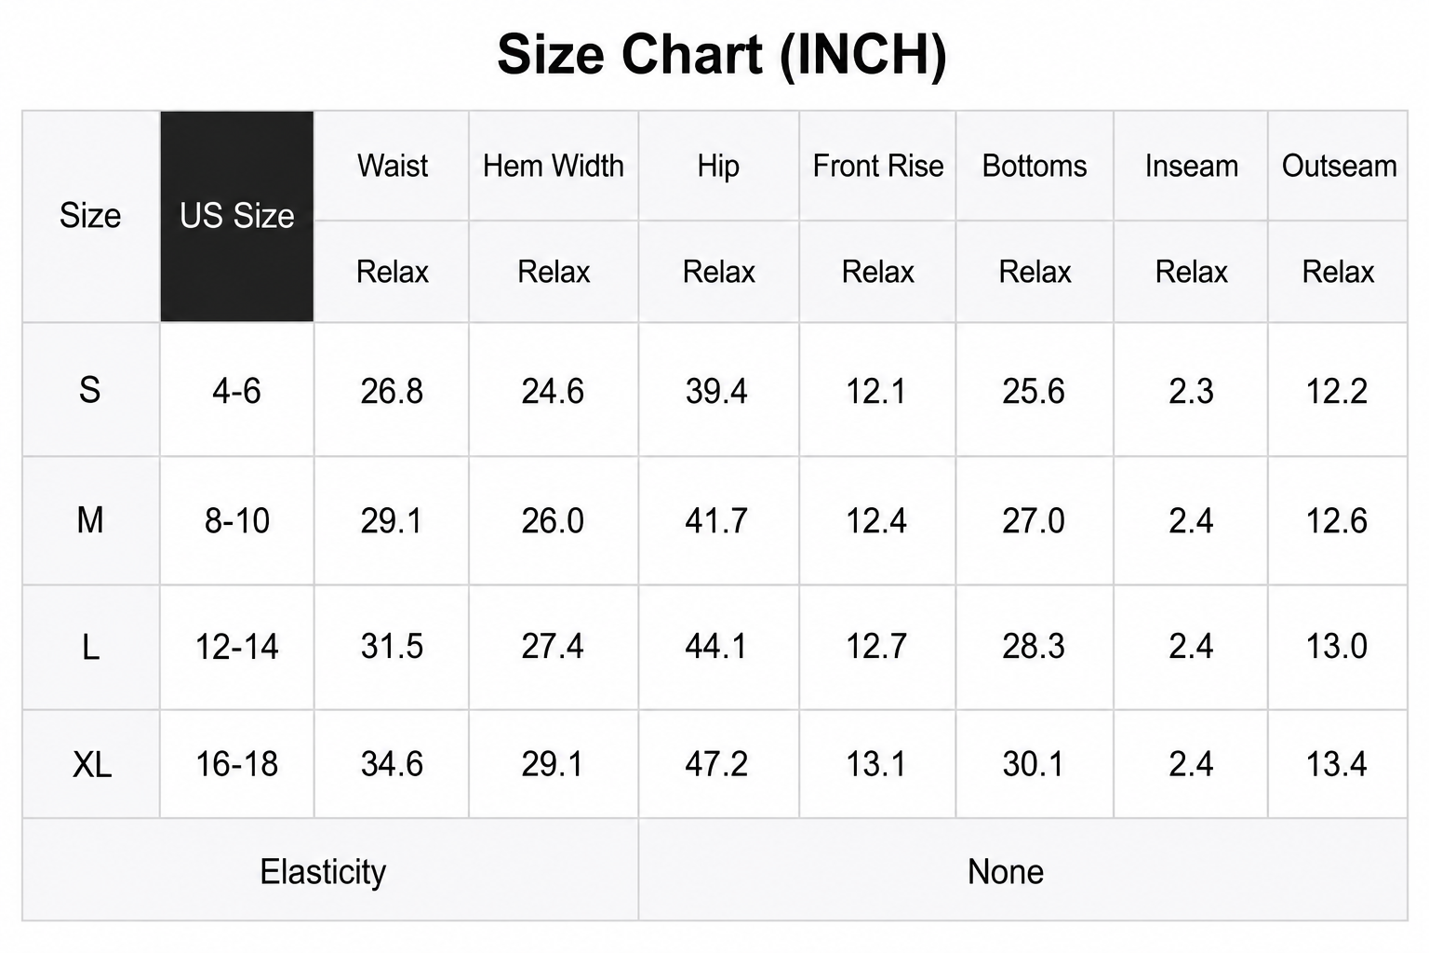Select the S size row label

click(90, 390)
